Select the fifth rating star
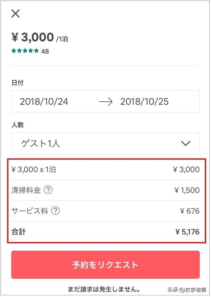 (x=37, y=51)
